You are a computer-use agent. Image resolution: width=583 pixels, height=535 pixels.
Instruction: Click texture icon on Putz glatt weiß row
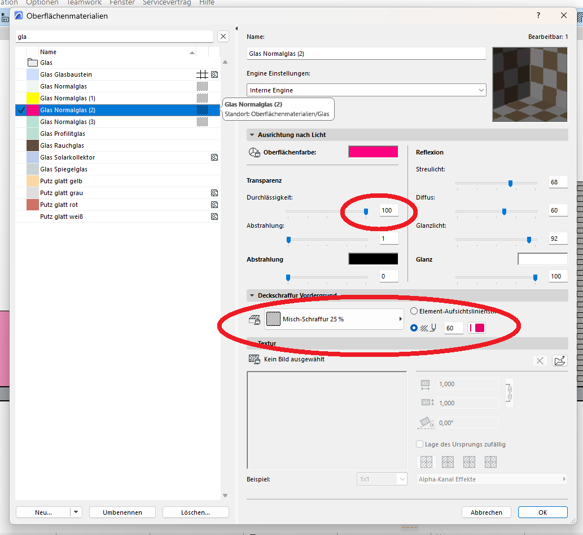pyautogui.click(x=214, y=216)
